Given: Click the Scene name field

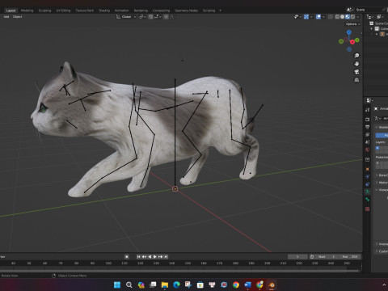Looking at the screenshot, I should pos(368,10).
